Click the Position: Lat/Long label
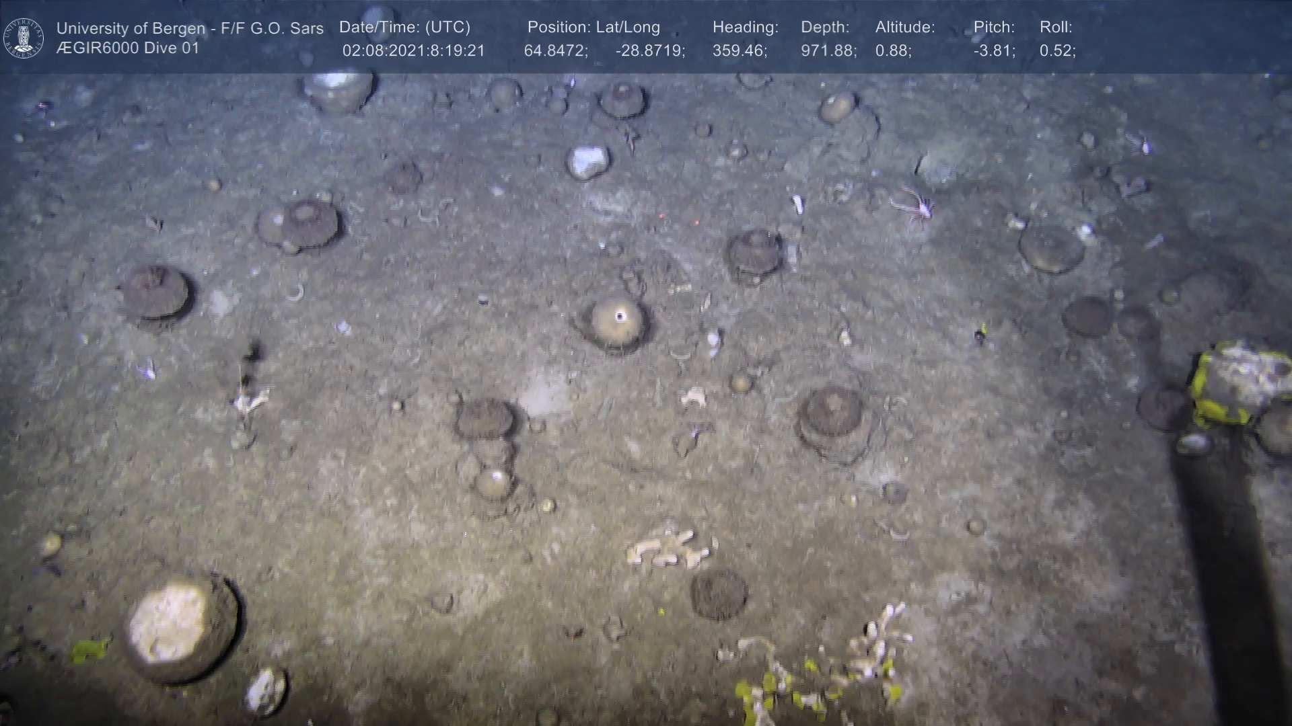This screenshot has width=1292, height=726. [x=593, y=28]
